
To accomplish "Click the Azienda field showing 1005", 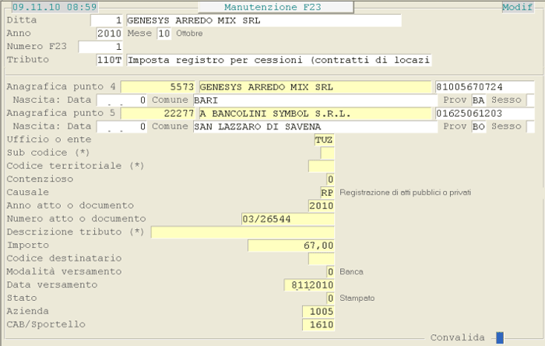I will pos(318,312).
